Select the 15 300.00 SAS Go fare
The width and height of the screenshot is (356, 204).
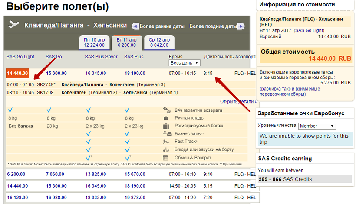point(56,73)
